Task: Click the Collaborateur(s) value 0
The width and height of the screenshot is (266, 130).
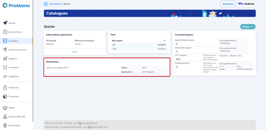Action: tap(177, 67)
